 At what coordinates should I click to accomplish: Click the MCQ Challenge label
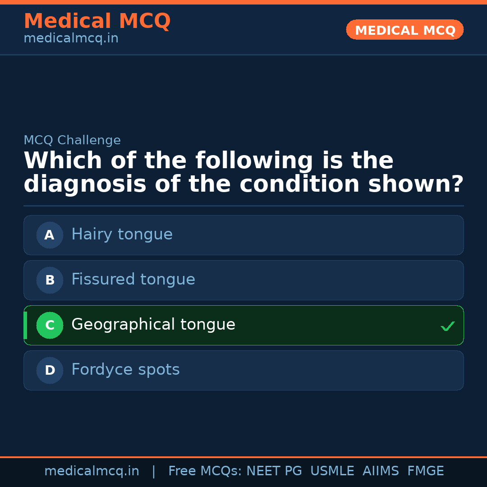point(72,140)
